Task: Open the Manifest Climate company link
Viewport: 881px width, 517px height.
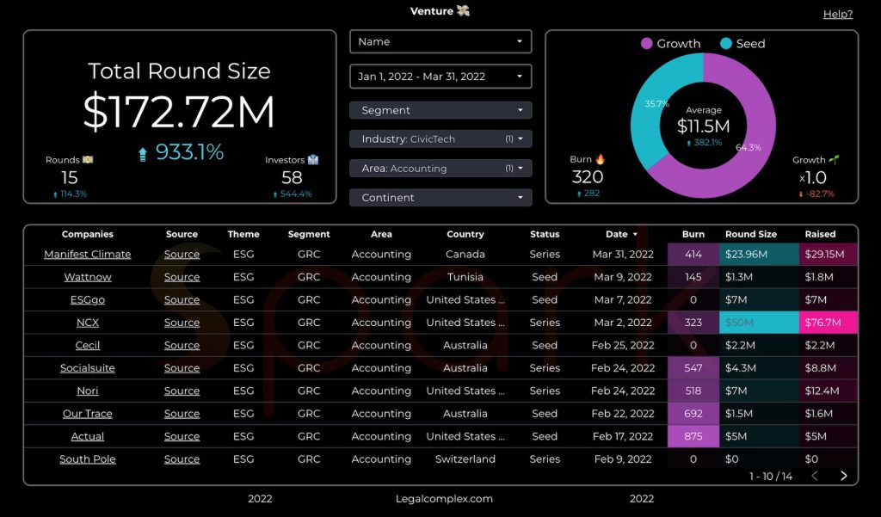Action: point(88,254)
